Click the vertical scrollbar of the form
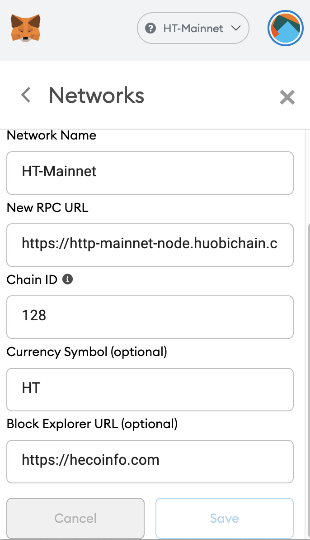 coord(307,379)
